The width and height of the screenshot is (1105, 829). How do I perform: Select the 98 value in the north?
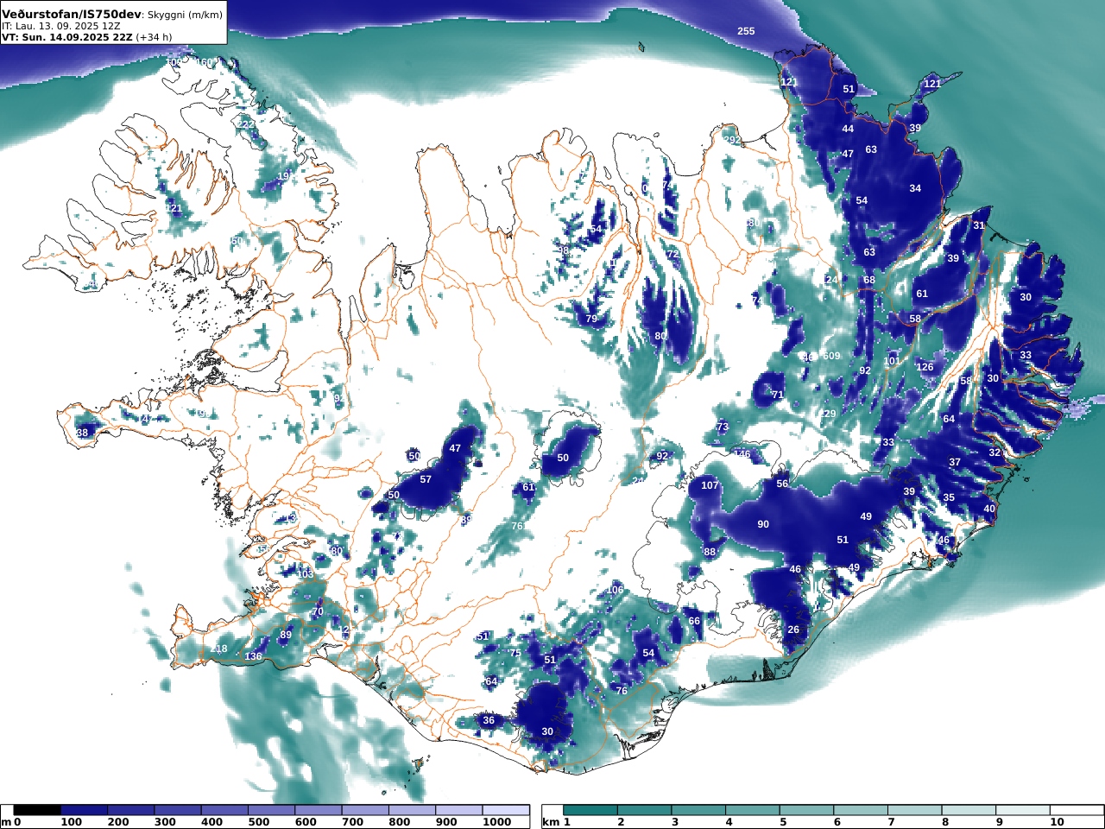click(x=563, y=250)
